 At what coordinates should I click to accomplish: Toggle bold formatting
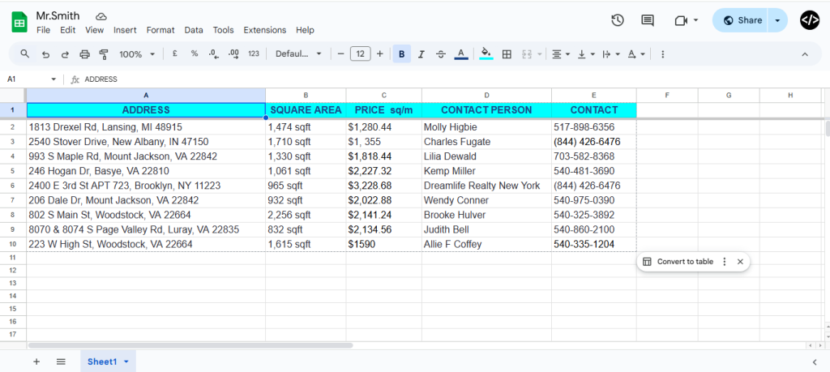(x=401, y=54)
